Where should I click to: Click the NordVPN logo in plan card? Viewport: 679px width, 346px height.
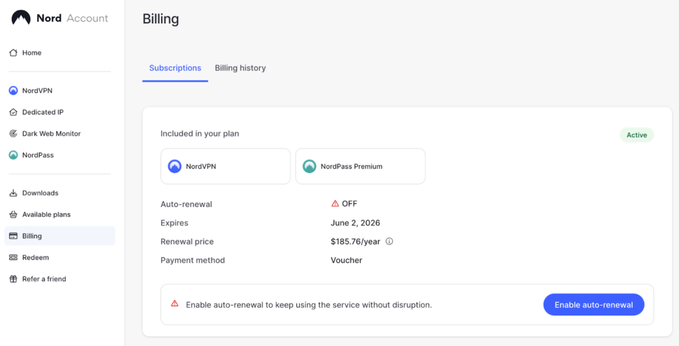[174, 166]
